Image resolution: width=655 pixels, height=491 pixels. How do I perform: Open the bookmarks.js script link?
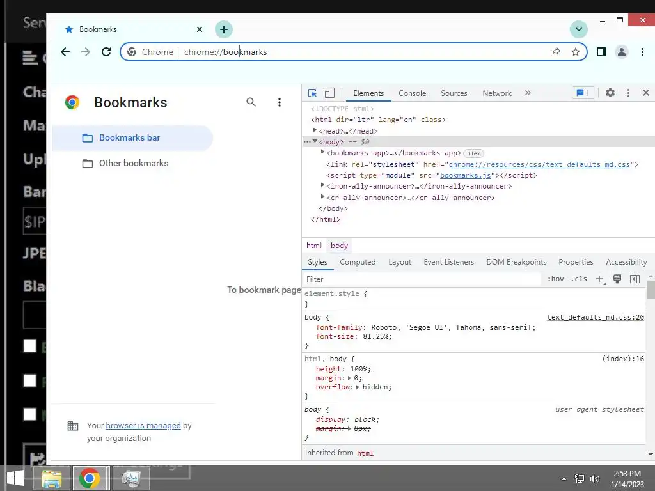pyautogui.click(x=466, y=175)
